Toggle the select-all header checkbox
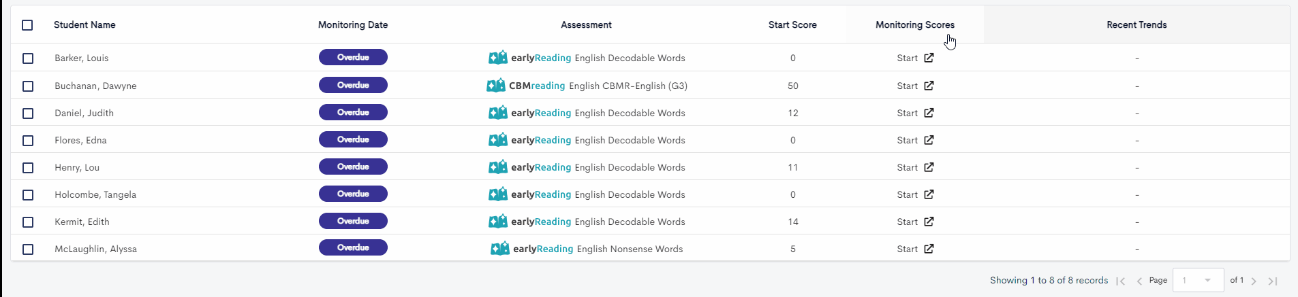The image size is (1298, 297). [x=27, y=25]
